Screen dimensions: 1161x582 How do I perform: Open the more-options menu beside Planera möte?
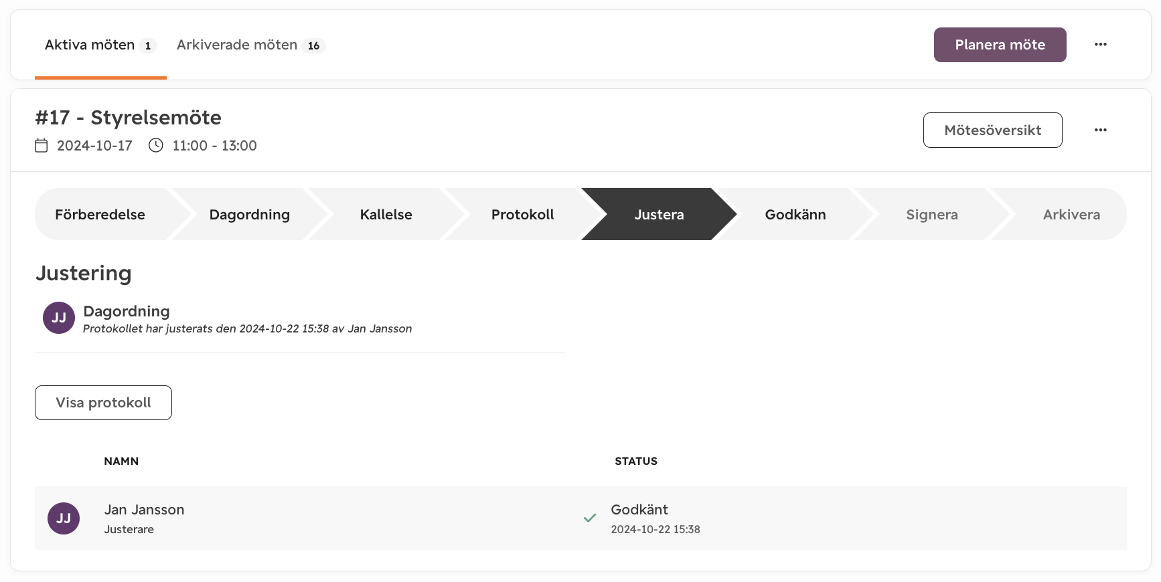[x=1100, y=45]
